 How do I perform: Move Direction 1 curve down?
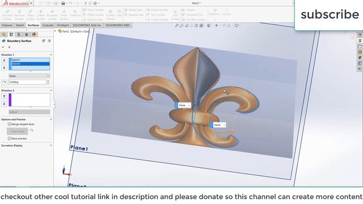pyautogui.click(x=4, y=67)
